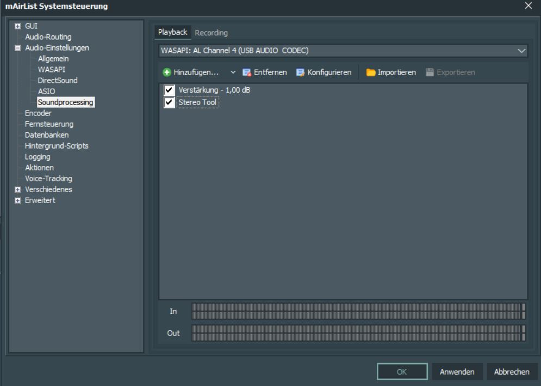Switch to the Recording tab
This screenshot has height=386, width=541.
(x=211, y=33)
